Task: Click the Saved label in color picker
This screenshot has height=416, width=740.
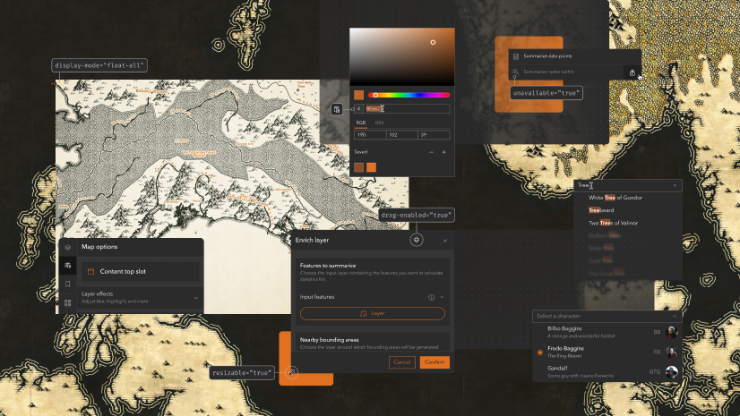Action: 360,152
